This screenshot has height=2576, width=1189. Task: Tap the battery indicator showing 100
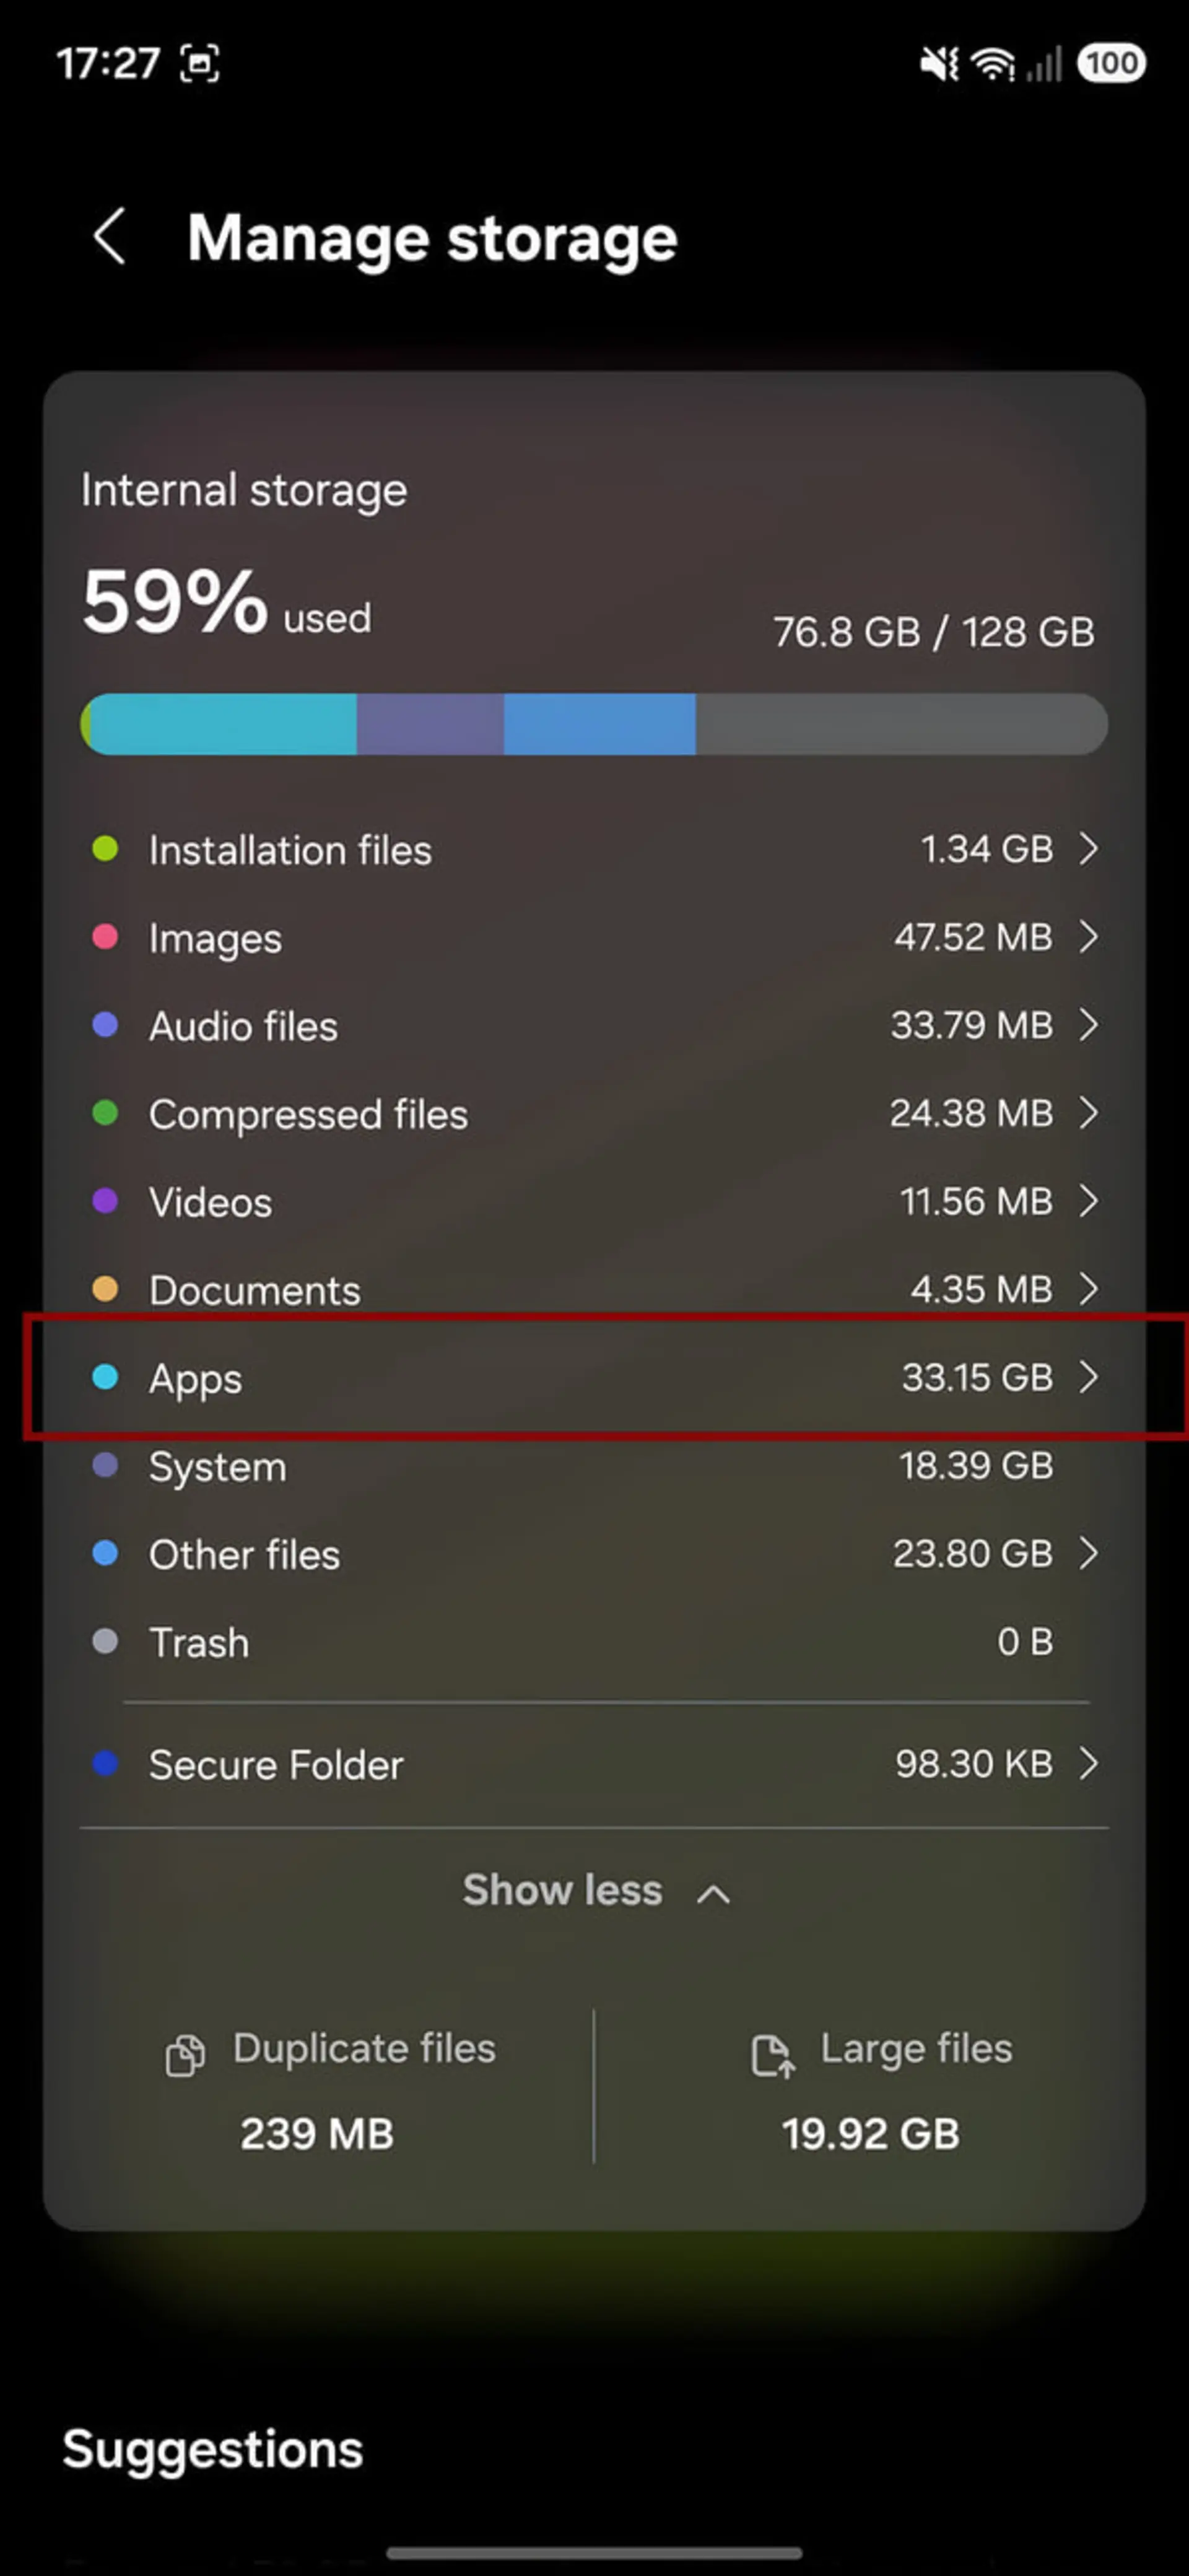(1111, 63)
